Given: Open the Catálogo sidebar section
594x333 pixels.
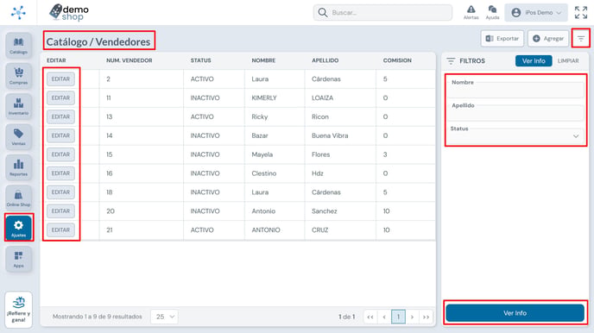Looking at the screenshot, I should click(19, 46).
